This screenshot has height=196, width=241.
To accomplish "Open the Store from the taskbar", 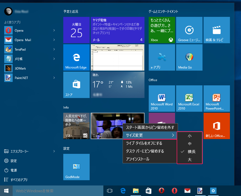I will pyautogui.click(x=148, y=191).
